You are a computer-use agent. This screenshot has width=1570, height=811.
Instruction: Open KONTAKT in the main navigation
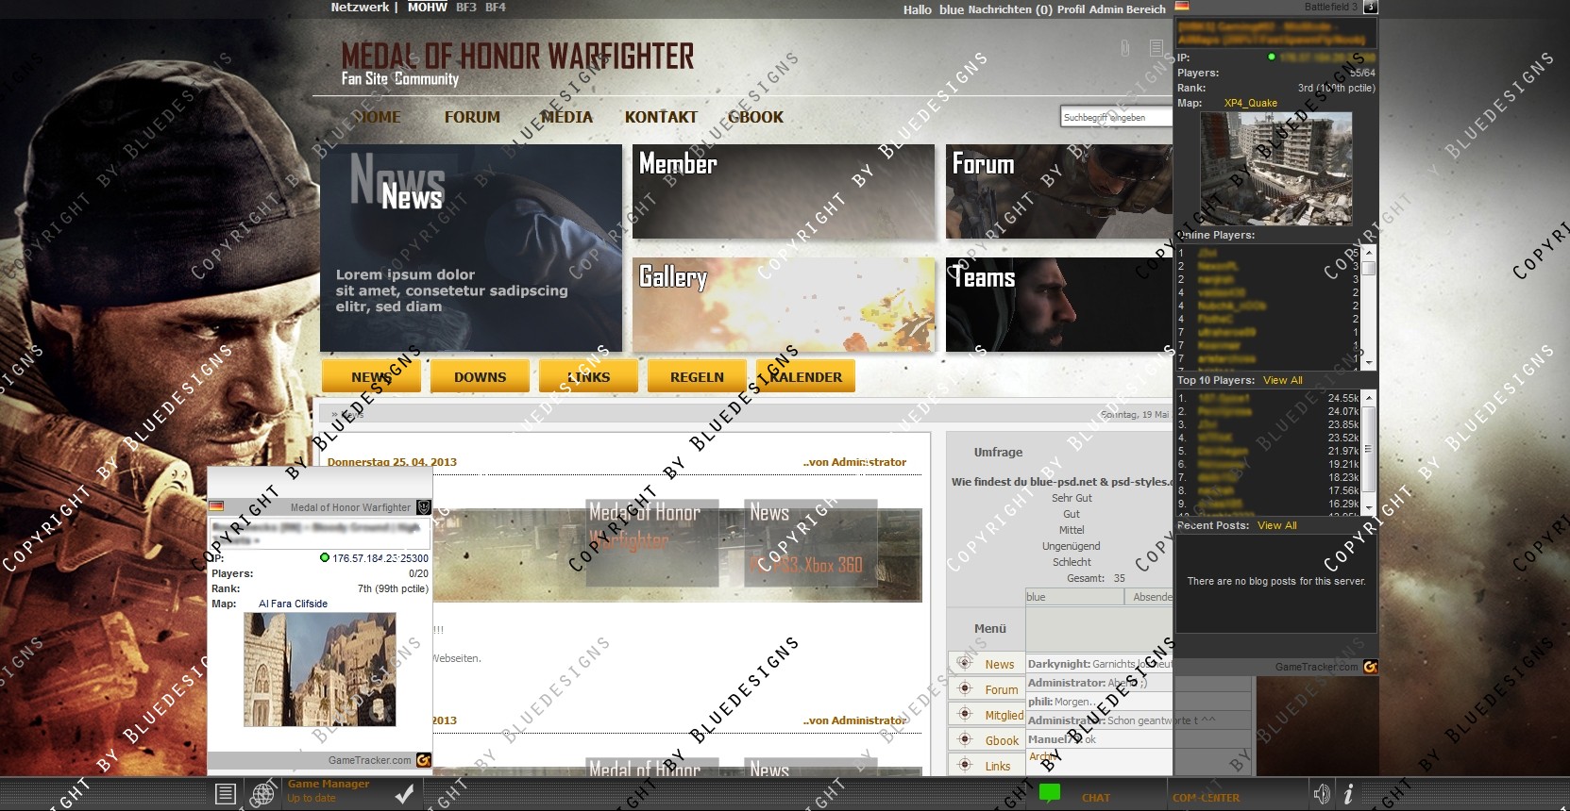[661, 117]
